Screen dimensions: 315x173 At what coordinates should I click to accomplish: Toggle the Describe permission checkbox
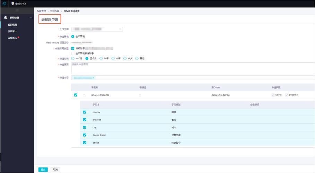(x=287, y=95)
